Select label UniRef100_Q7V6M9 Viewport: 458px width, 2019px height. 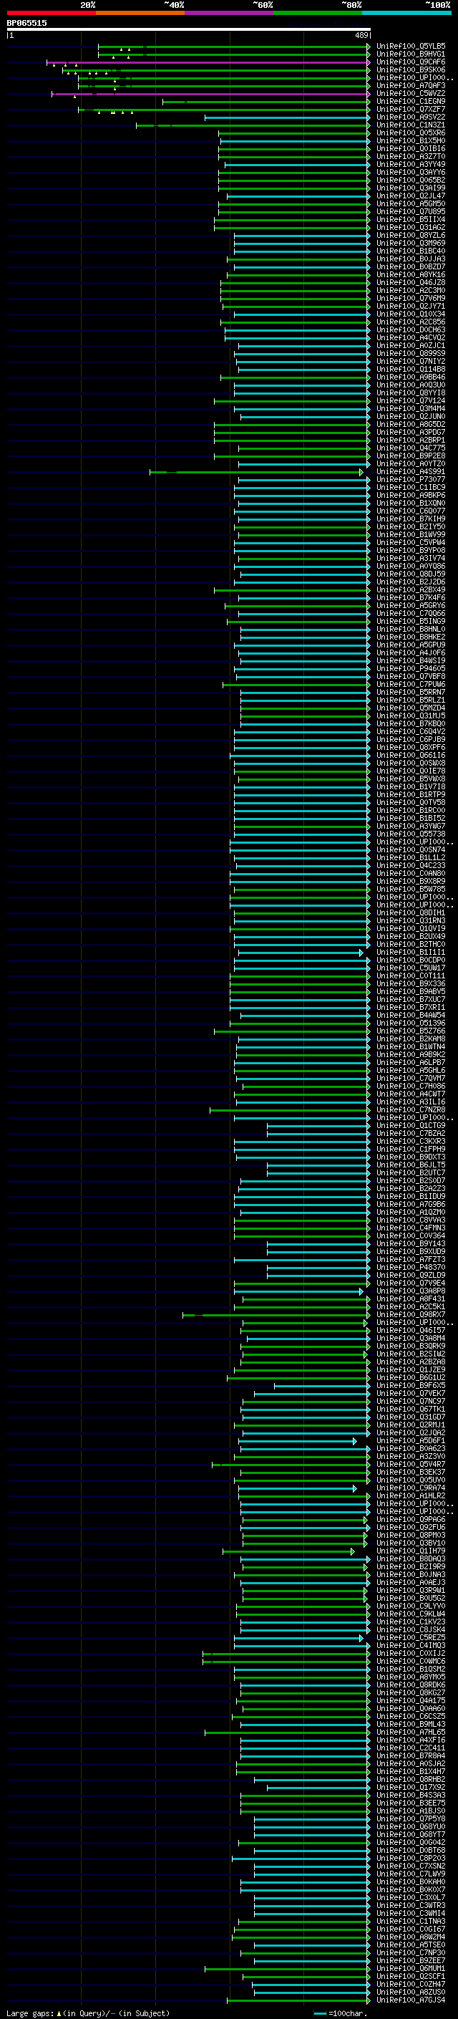[411, 298]
